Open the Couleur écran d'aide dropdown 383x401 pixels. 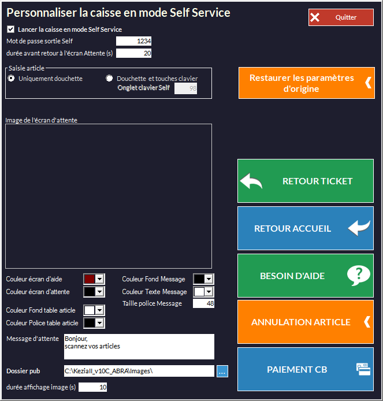tap(99, 279)
